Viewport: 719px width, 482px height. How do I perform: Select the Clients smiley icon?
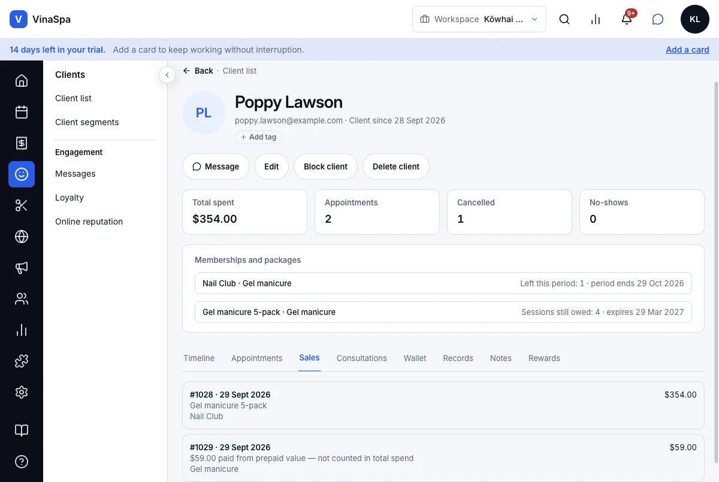coord(22,174)
